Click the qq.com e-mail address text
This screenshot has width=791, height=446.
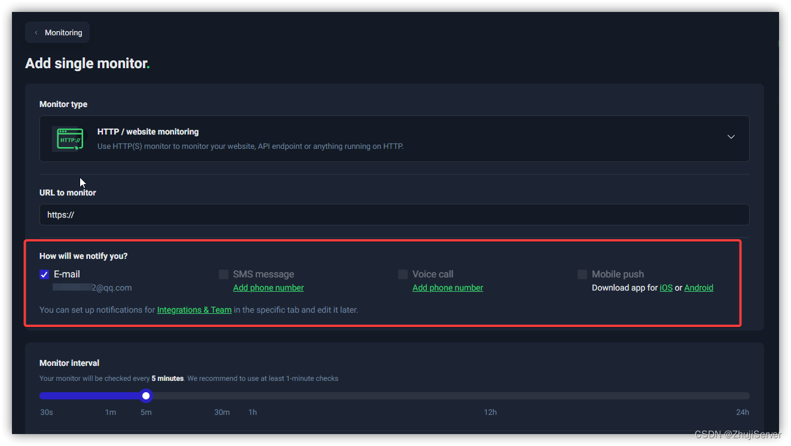point(93,288)
